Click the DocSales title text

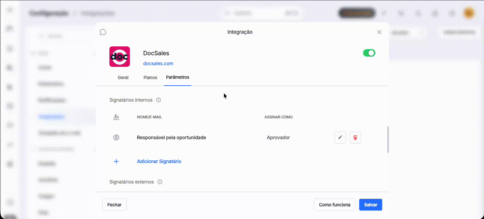156,53
